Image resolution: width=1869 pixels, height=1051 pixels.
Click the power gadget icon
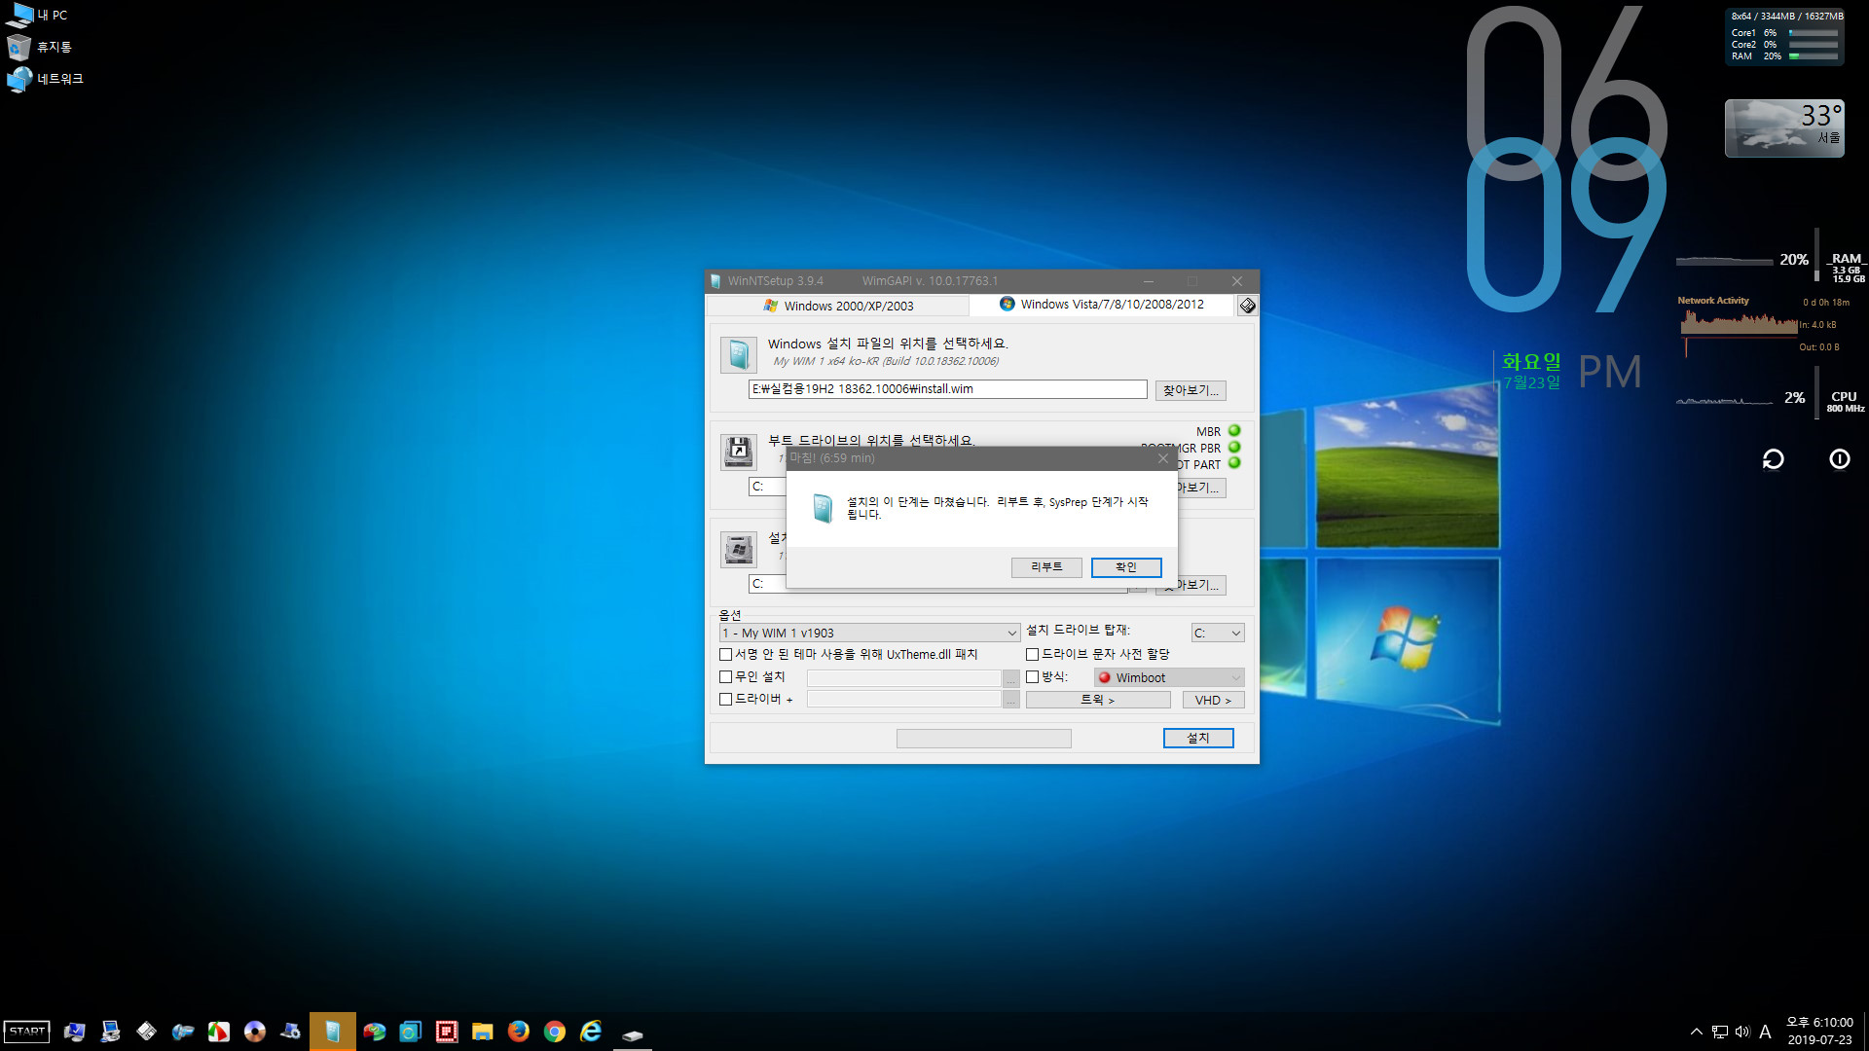pos(1840,459)
